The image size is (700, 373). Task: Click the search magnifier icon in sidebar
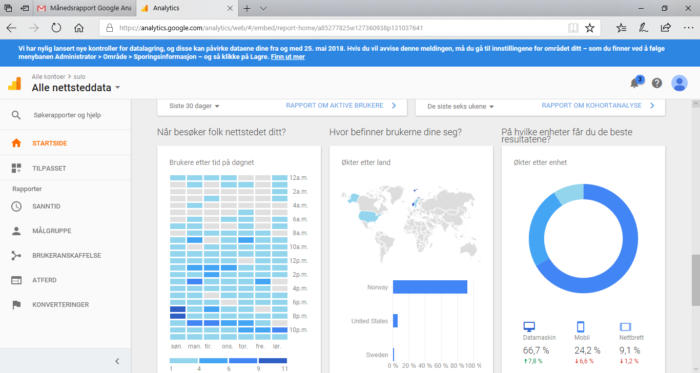point(16,115)
